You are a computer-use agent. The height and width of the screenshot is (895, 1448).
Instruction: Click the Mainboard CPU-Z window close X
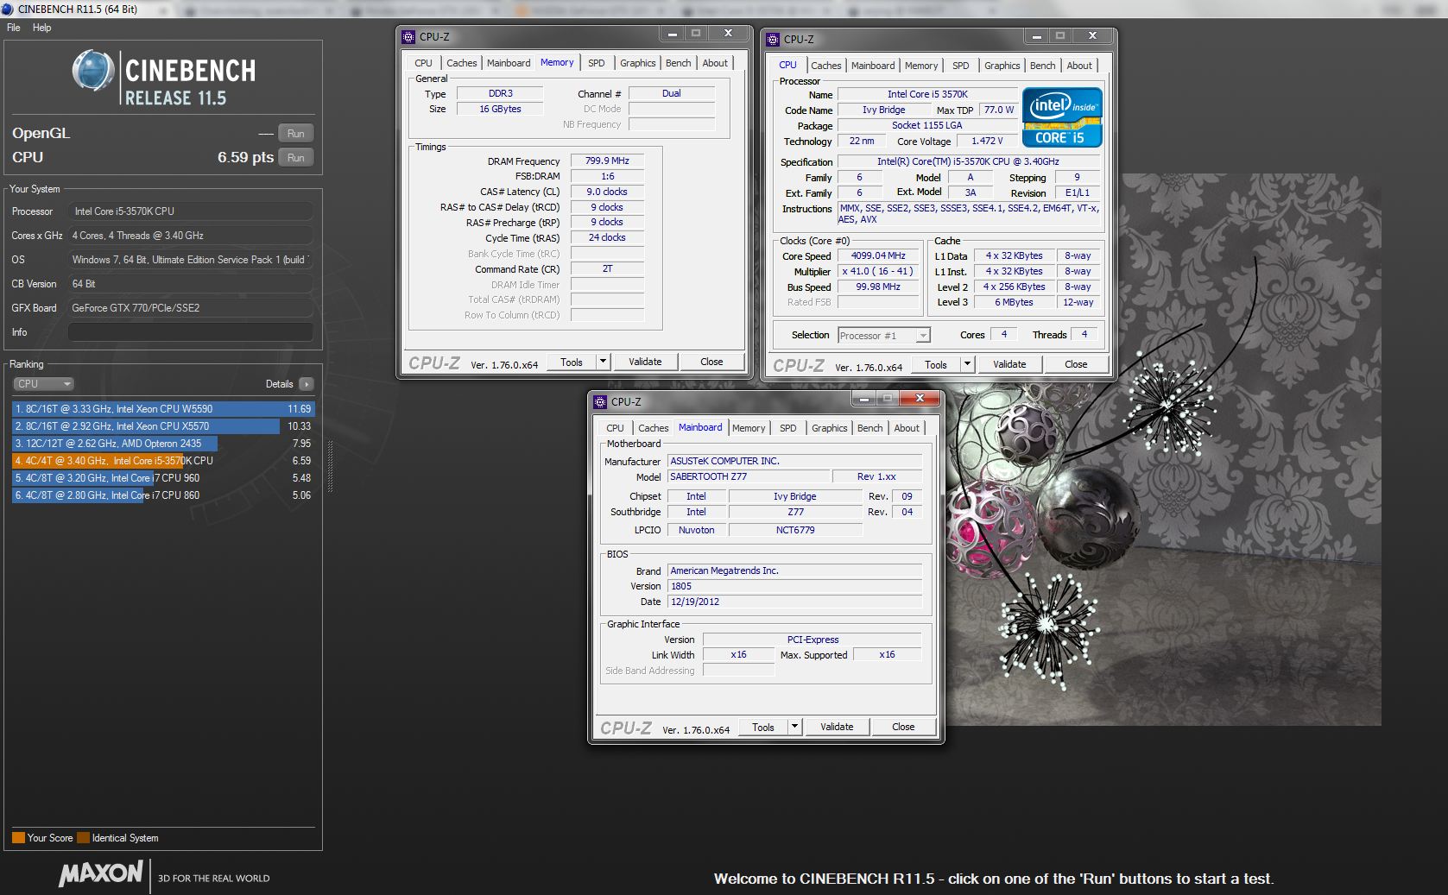pyautogui.click(x=920, y=398)
